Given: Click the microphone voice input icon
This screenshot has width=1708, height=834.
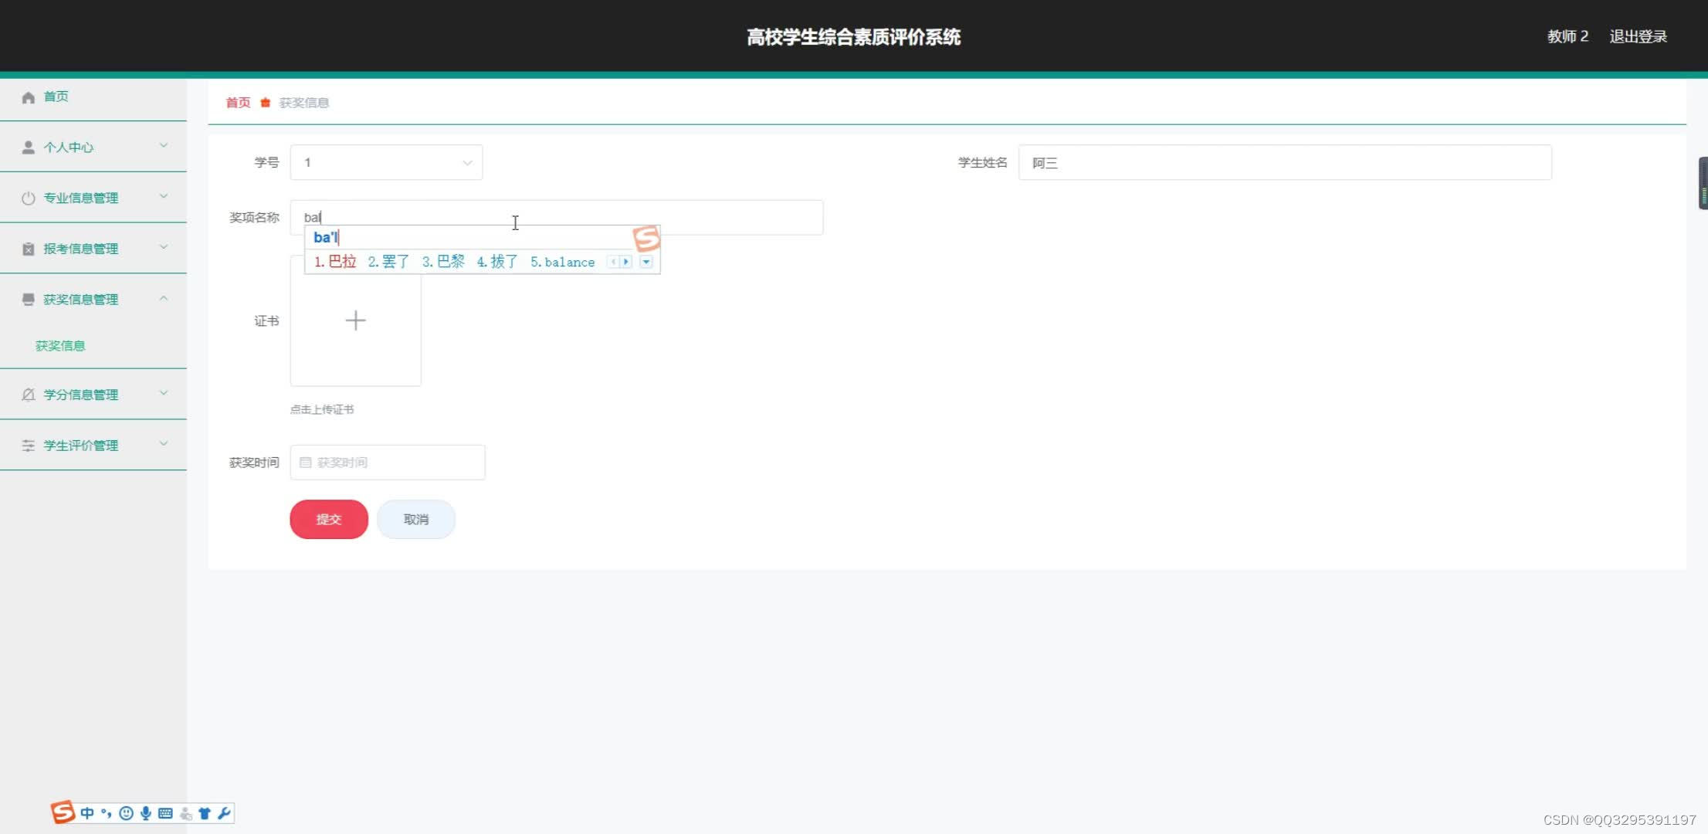Looking at the screenshot, I should click(x=145, y=813).
